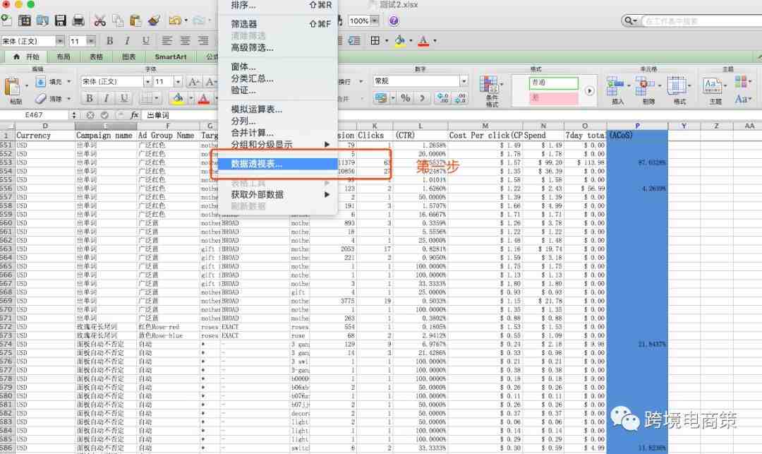
Task: Choose 高级筛选 in the menu
Action: pyautogui.click(x=278, y=47)
